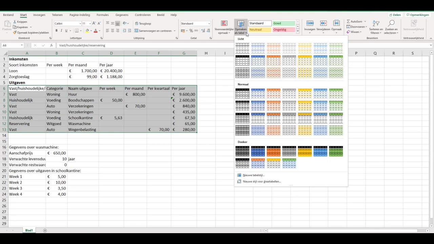This screenshot has height=244, width=434.
Task: Toggle italic formatting
Action: point(61,30)
